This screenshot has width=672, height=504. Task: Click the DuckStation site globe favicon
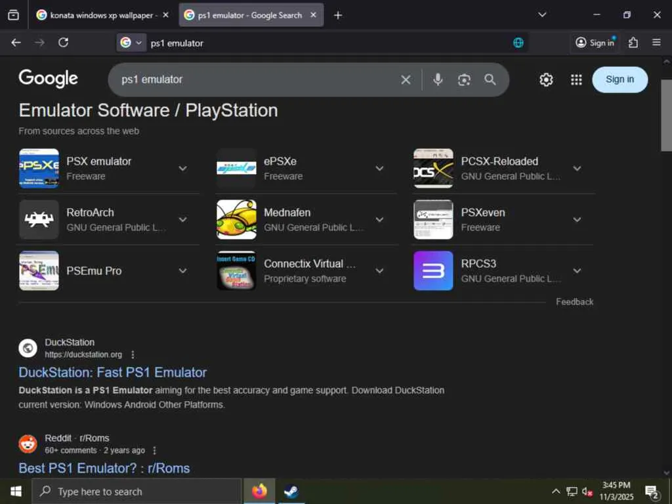pos(28,348)
